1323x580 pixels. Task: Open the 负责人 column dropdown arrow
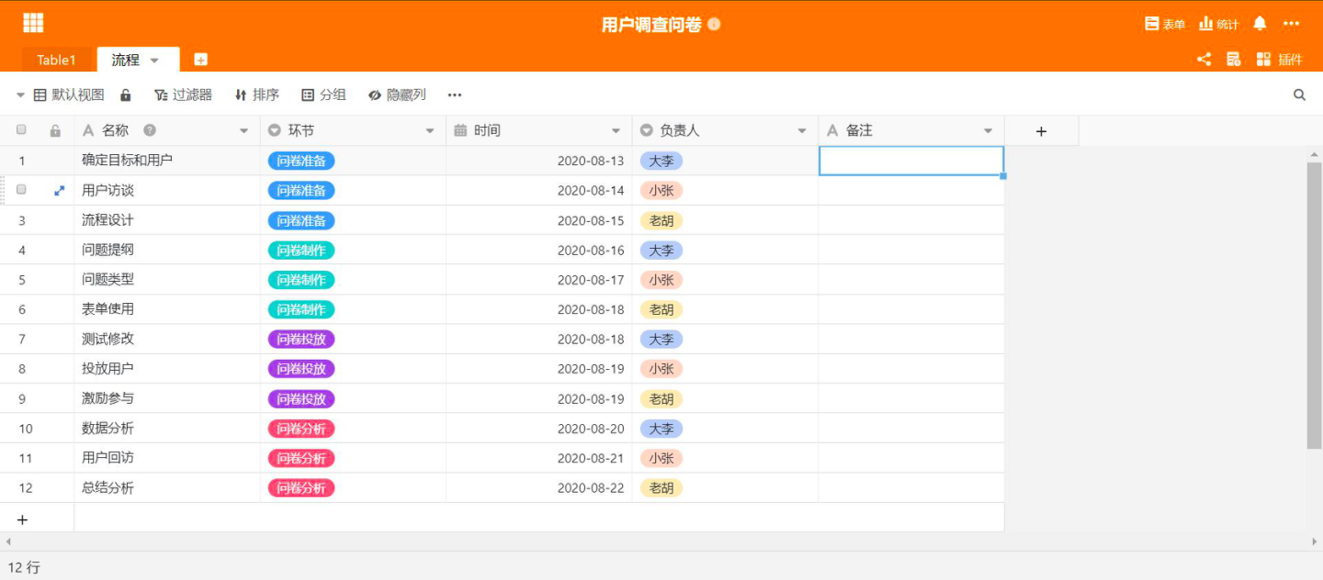[802, 131]
